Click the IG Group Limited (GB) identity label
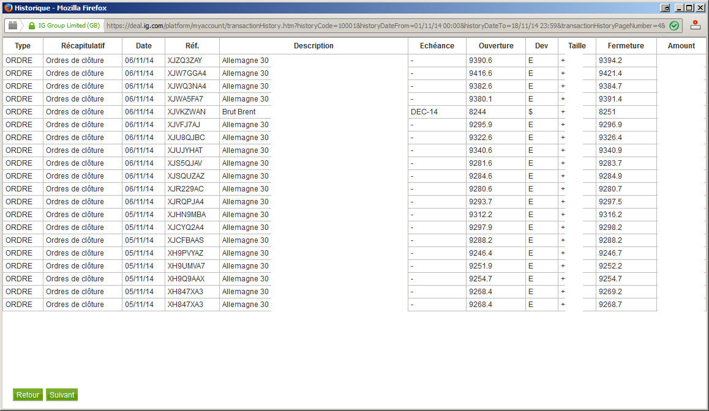The width and height of the screenshot is (709, 411). pos(69,26)
